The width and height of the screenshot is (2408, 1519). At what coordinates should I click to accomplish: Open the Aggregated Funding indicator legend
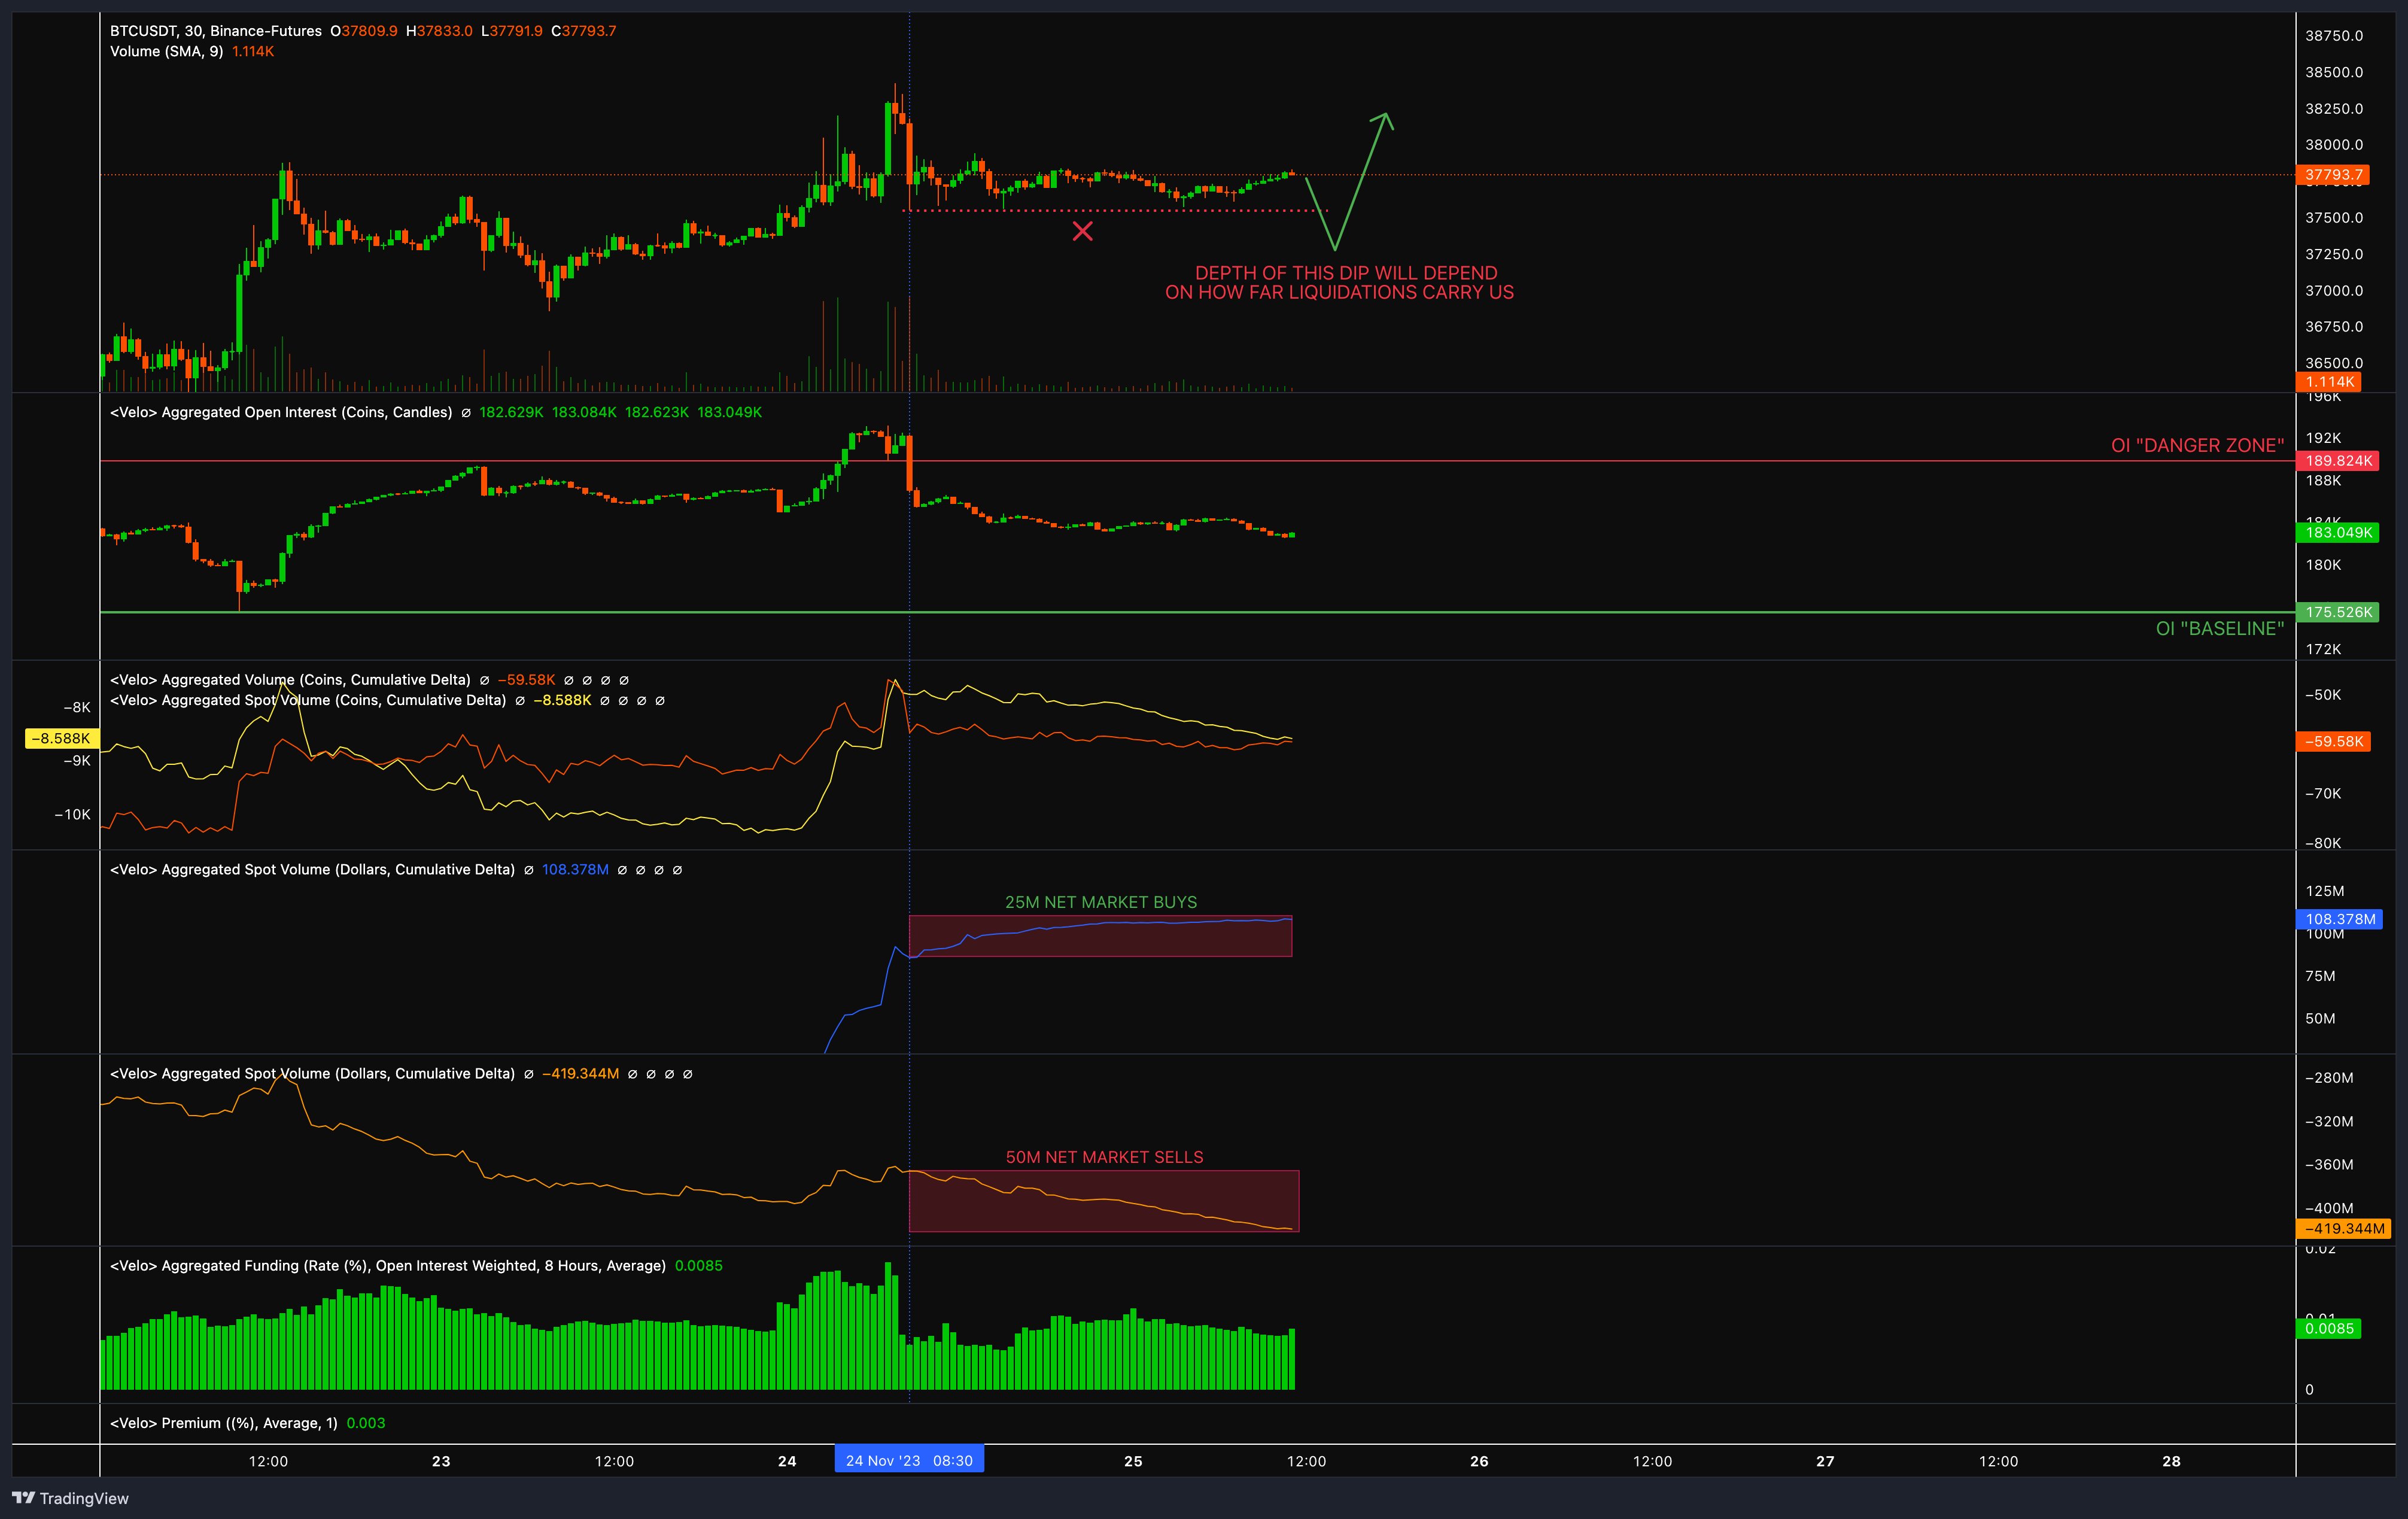[387, 1266]
